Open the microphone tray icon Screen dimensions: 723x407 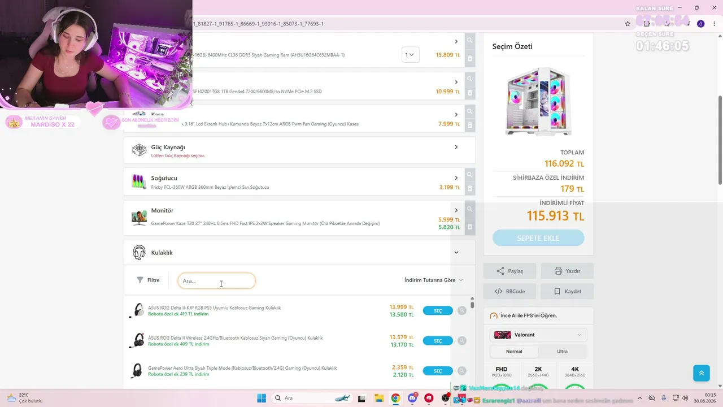(664, 398)
